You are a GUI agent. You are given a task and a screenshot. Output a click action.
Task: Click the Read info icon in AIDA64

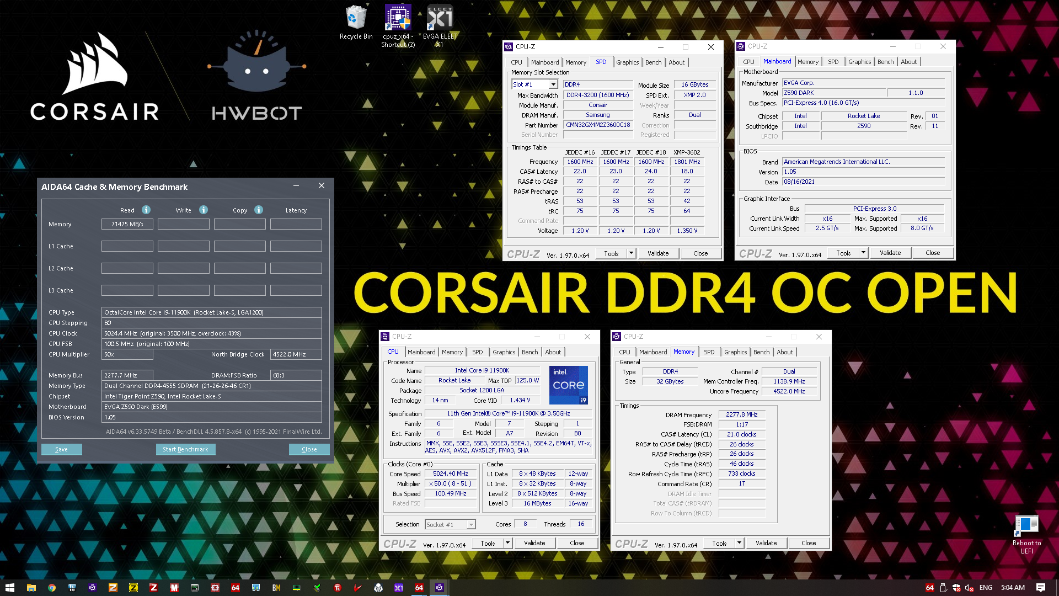(x=146, y=210)
